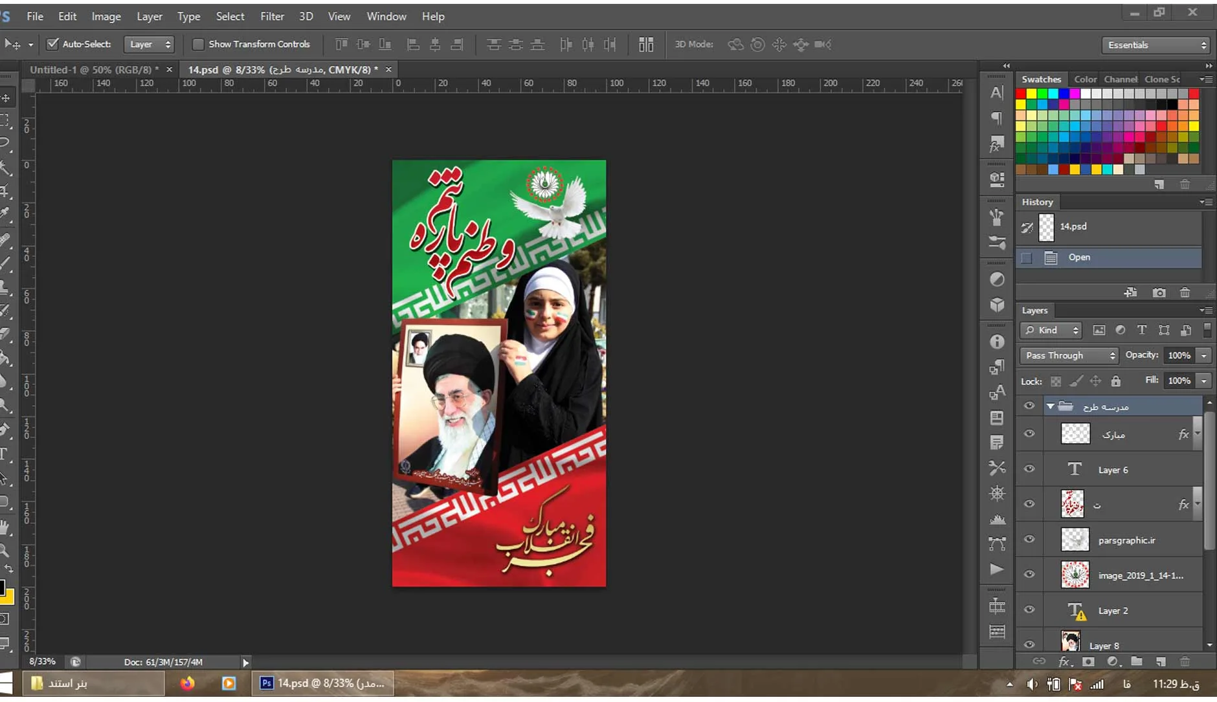Screen dimensions: 1217x702
Task: Open the Kind filter dropdown
Action: (1051, 330)
